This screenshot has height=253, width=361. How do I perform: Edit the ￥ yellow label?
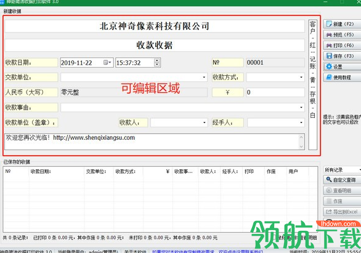point(228,92)
